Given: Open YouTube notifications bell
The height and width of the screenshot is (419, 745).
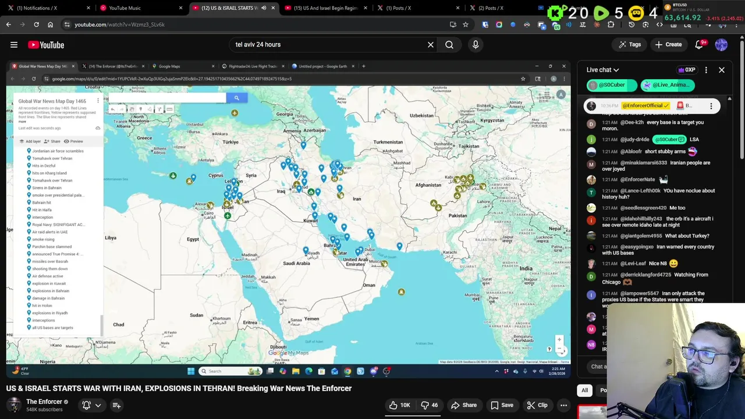Looking at the screenshot, I should (x=700, y=45).
